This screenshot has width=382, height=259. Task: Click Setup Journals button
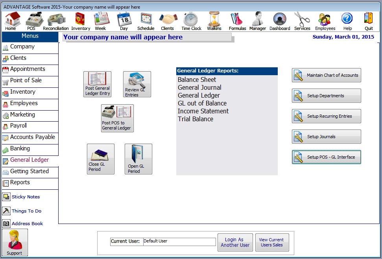coord(327,137)
